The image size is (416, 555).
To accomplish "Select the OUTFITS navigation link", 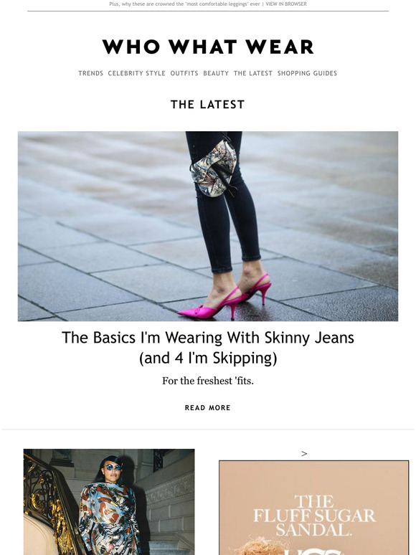I will [x=184, y=73].
